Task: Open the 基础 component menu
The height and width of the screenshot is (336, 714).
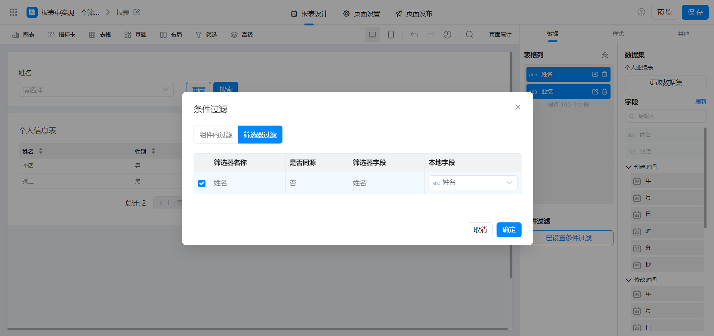Action: (x=135, y=35)
